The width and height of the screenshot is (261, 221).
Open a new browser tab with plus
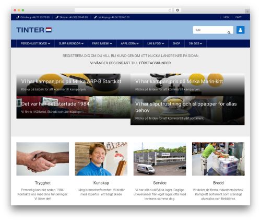[247, 11]
